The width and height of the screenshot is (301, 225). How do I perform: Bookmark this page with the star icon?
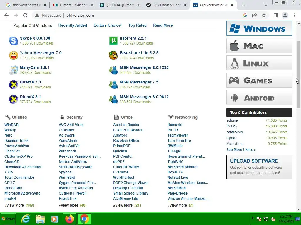coord(264,15)
